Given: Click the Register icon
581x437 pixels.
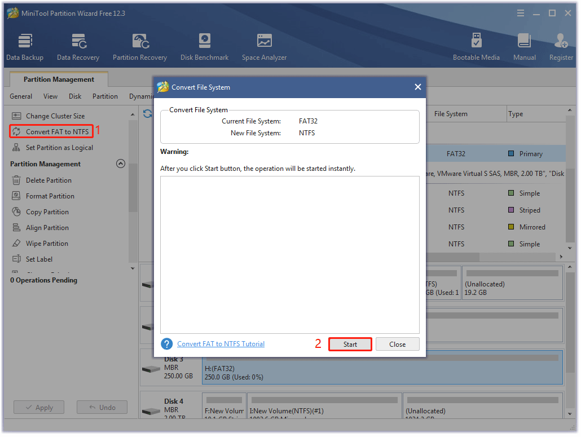Looking at the screenshot, I should click(560, 45).
